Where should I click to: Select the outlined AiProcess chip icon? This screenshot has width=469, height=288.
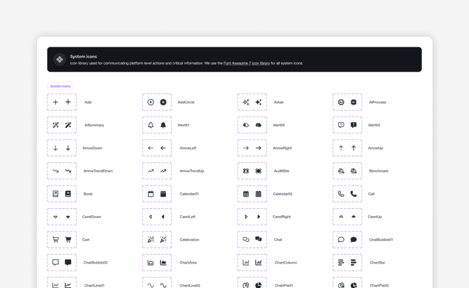(x=341, y=102)
